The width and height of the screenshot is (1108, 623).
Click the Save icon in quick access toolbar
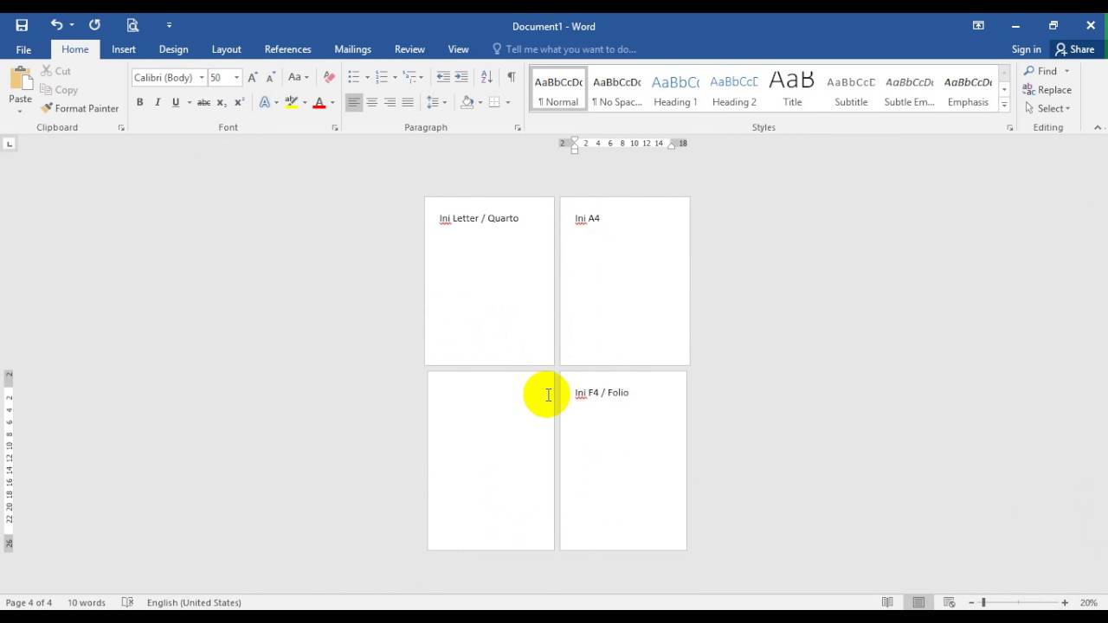tap(22, 26)
